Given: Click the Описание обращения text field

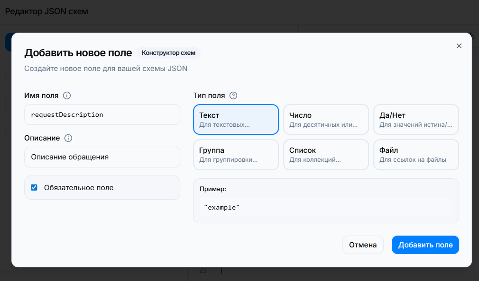Looking at the screenshot, I should [102, 157].
